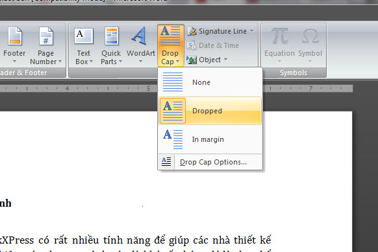The height and width of the screenshot is (252, 378).
Task: Click the WordArt icon
Action: (x=139, y=36)
